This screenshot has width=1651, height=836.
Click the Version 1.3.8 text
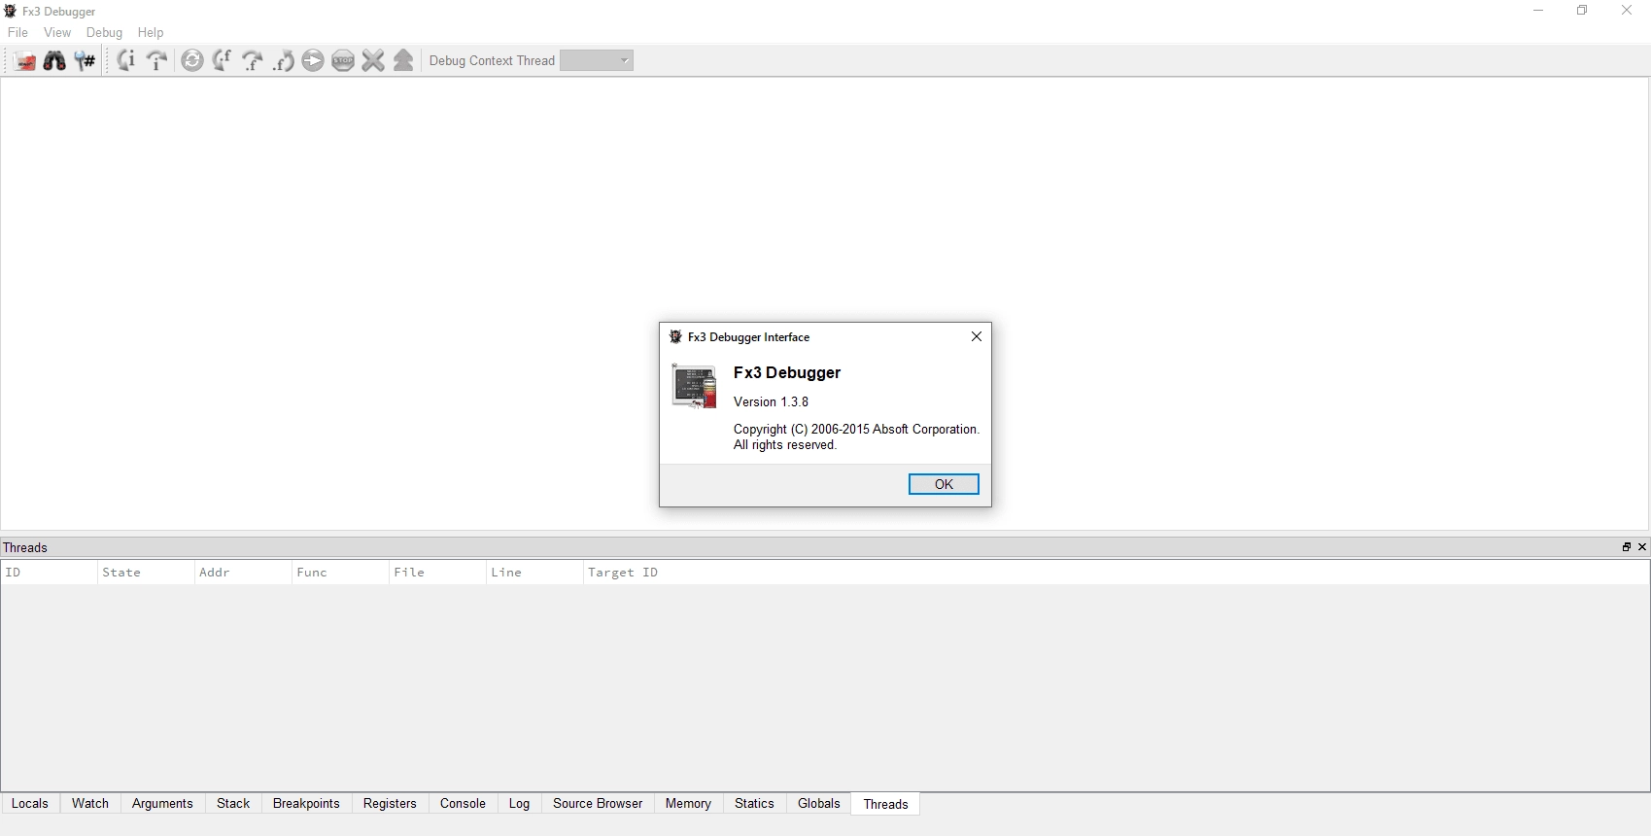(771, 401)
